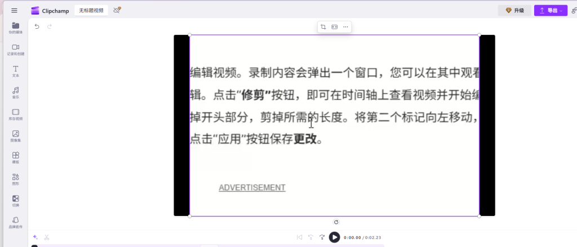Open the 库存视频 stock video panel
The image size is (577, 247).
click(15, 114)
